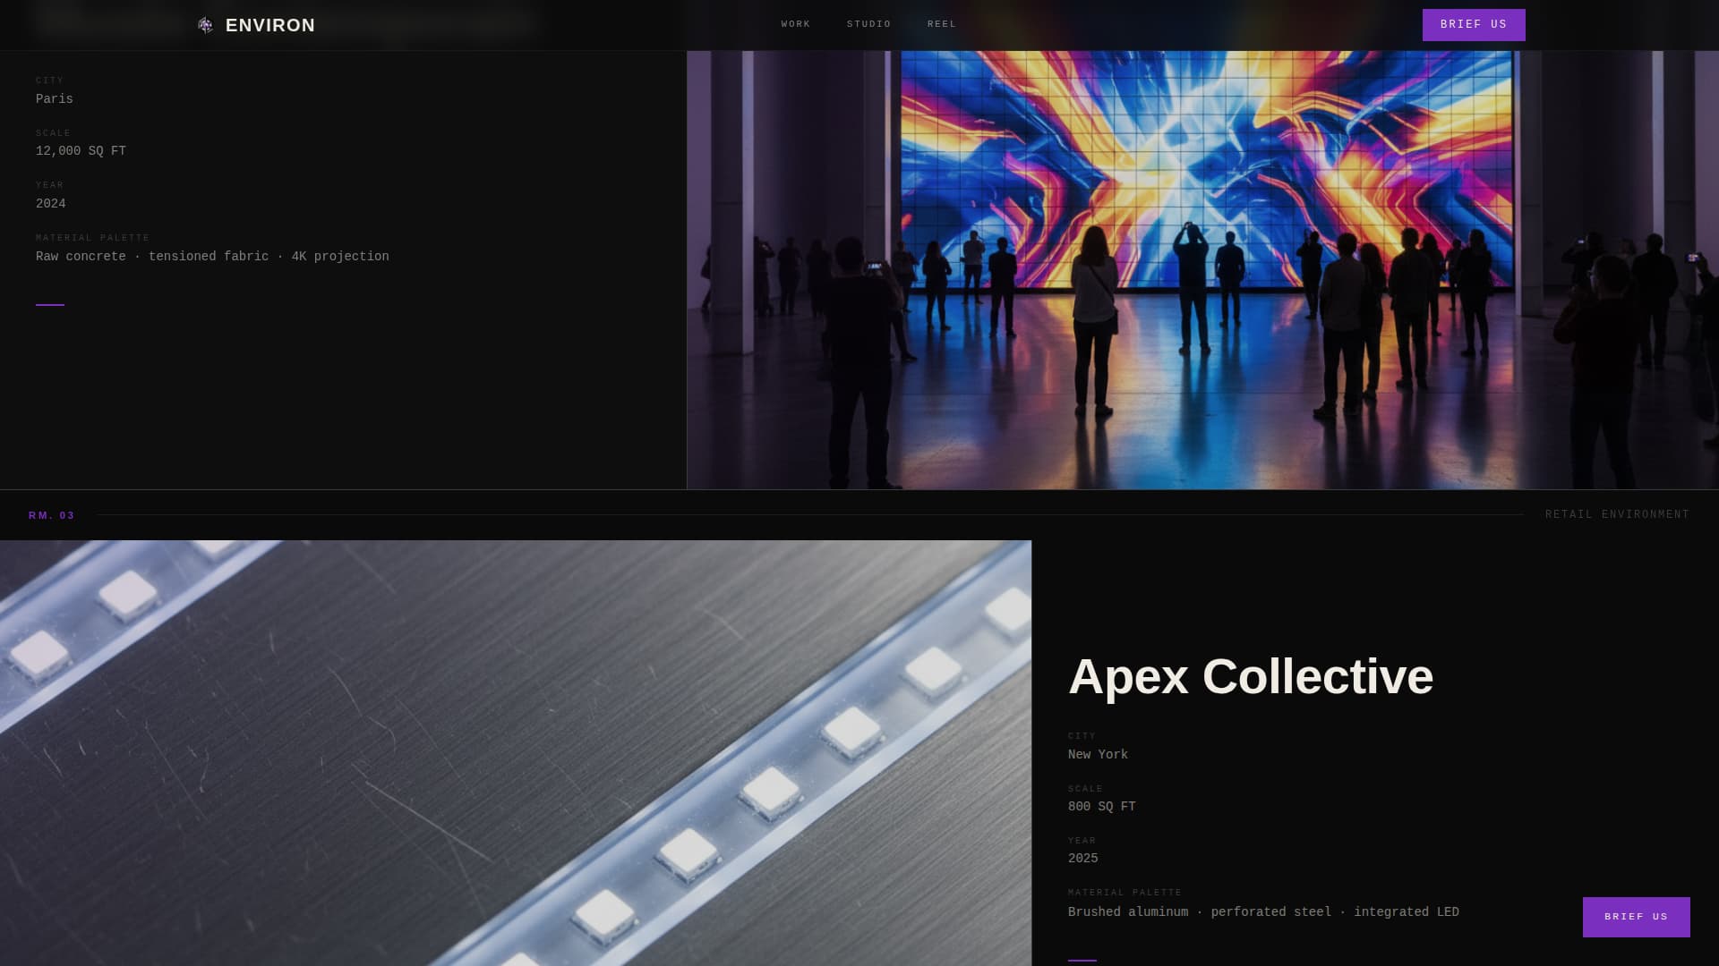Click the Retail Environment label
The image size is (1719, 966).
pos(1617,514)
